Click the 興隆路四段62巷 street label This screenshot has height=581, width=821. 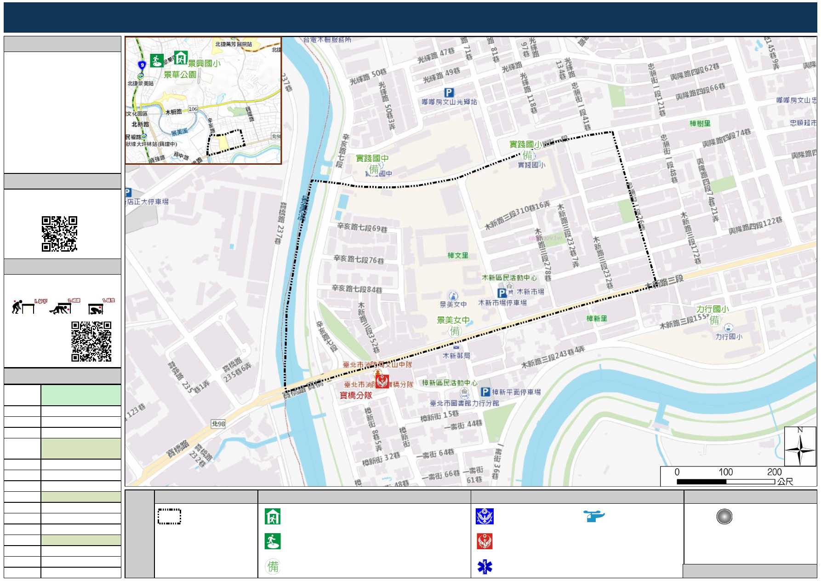[x=695, y=71]
